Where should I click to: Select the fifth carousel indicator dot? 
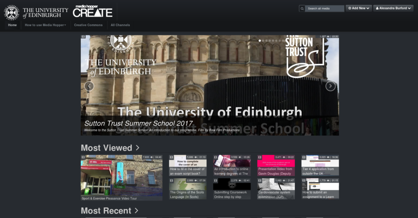pyautogui.click(x=273, y=41)
